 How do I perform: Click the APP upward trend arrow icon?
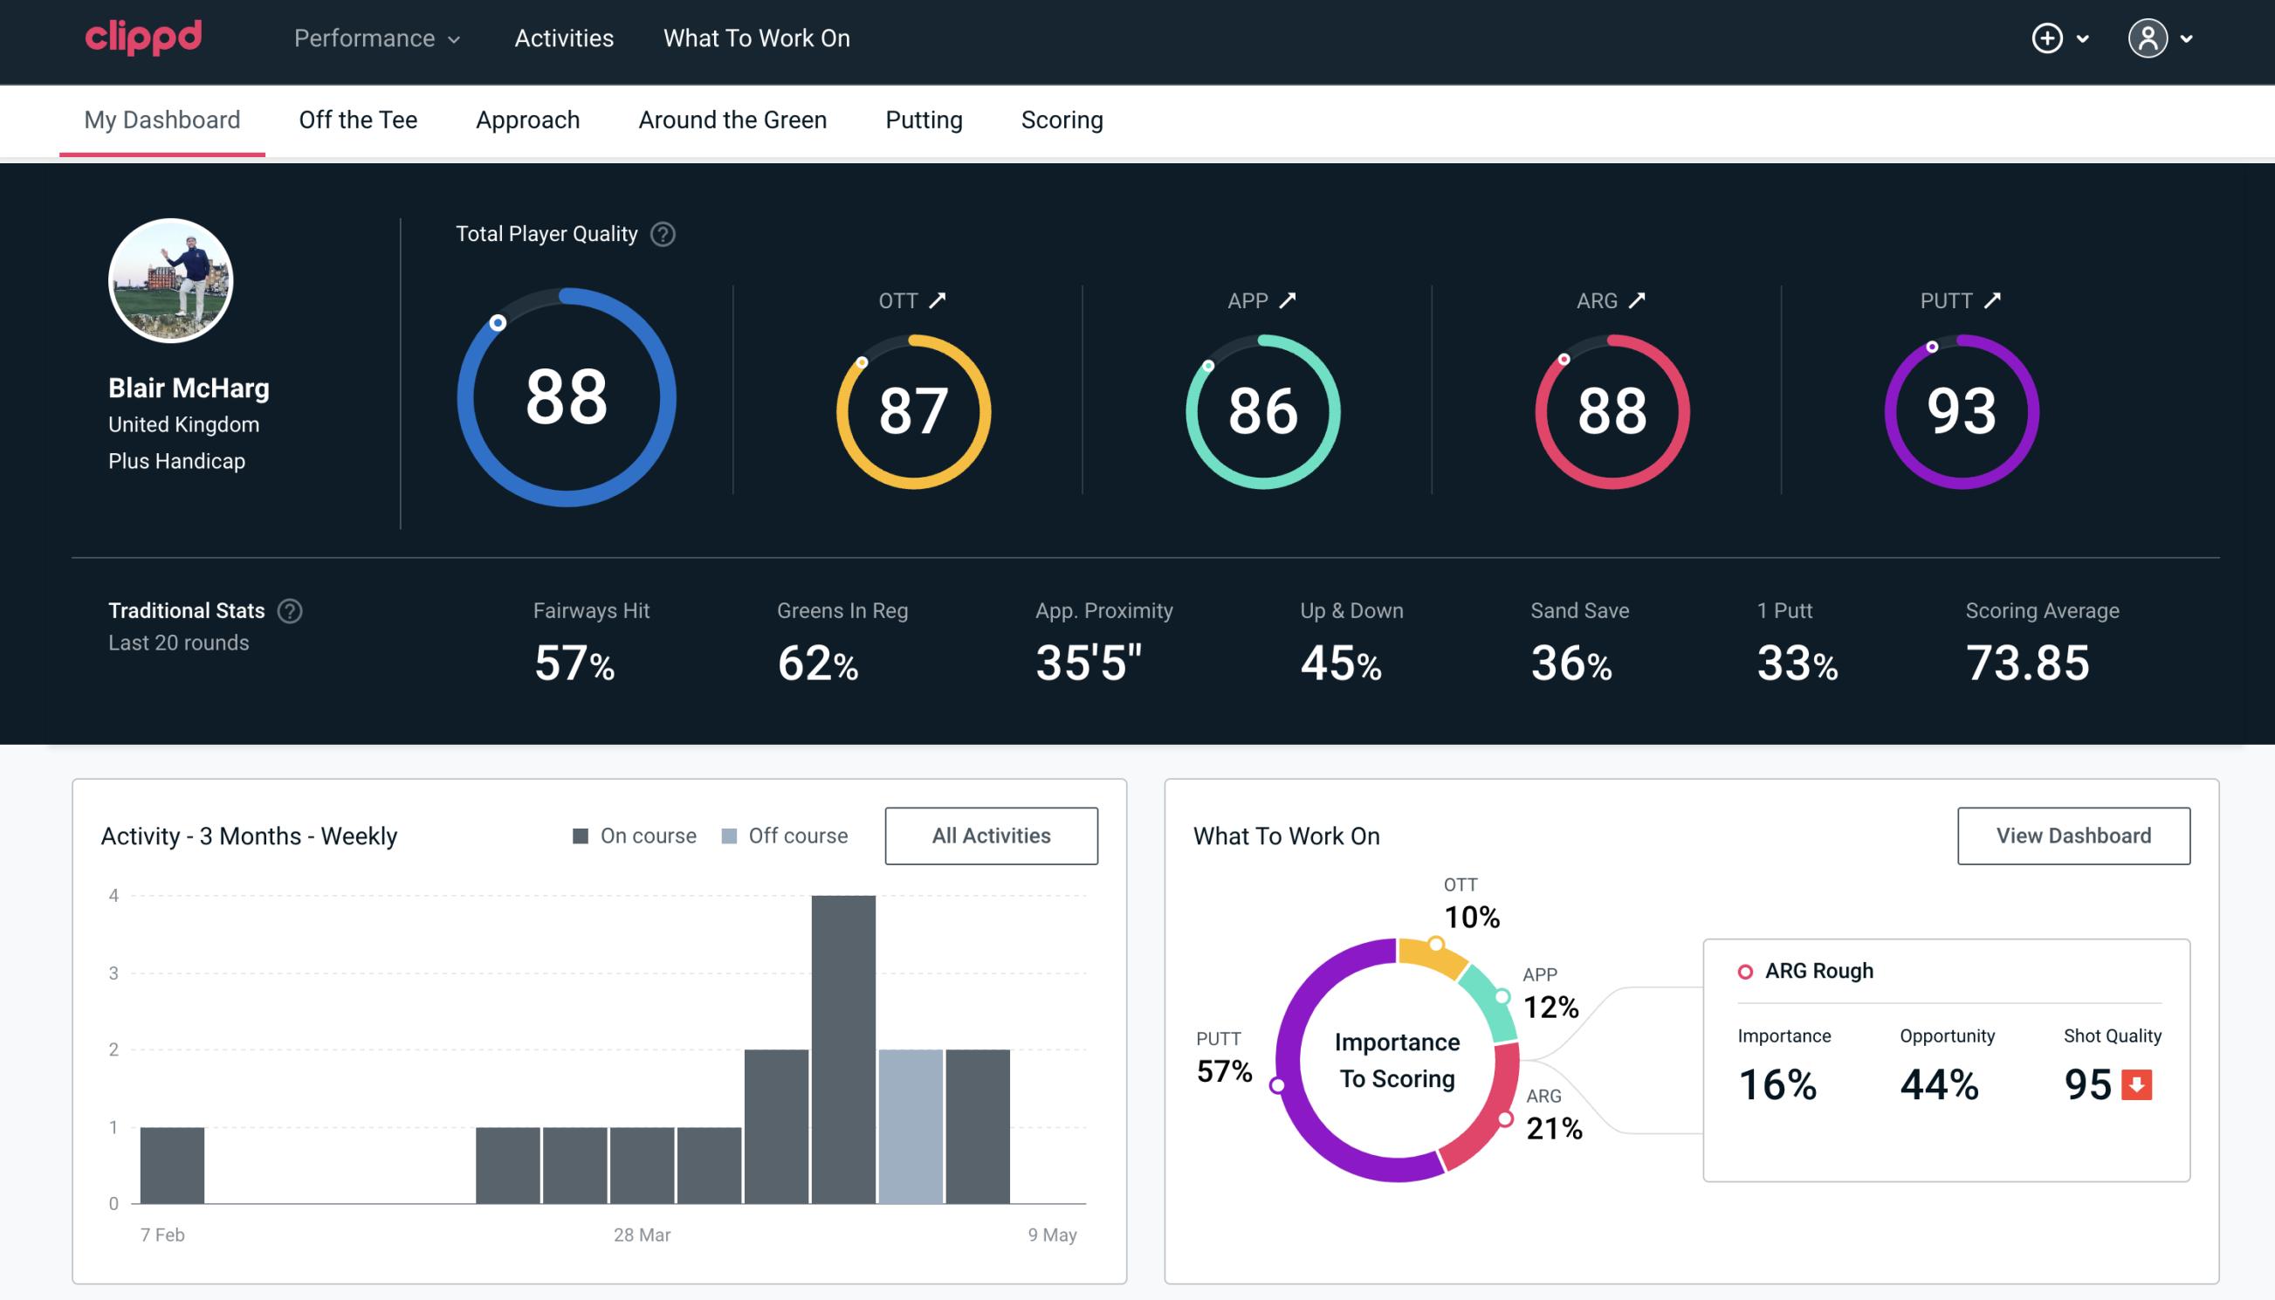pyautogui.click(x=1289, y=300)
